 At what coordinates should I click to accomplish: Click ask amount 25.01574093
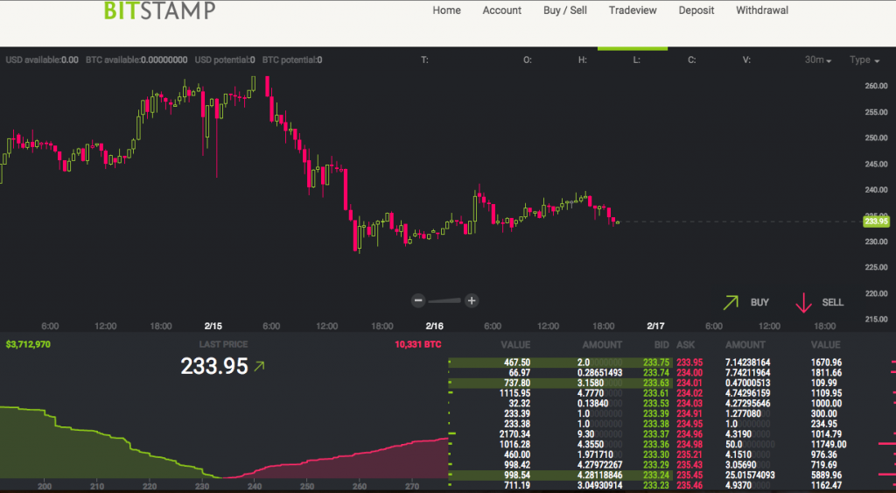pyautogui.click(x=750, y=475)
